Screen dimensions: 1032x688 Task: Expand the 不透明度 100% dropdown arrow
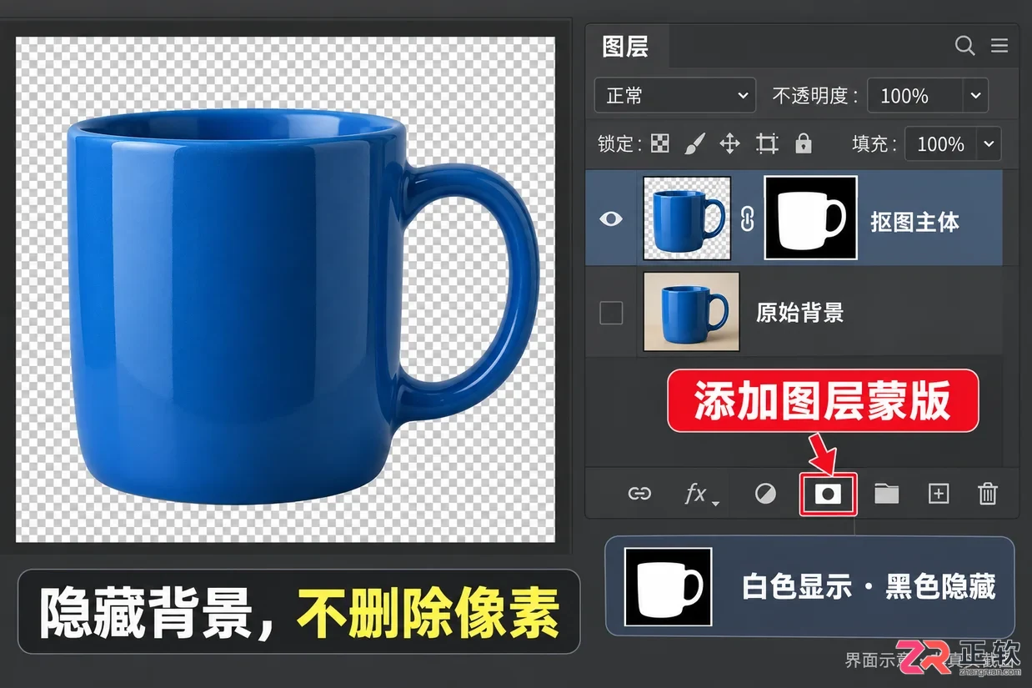tap(975, 95)
